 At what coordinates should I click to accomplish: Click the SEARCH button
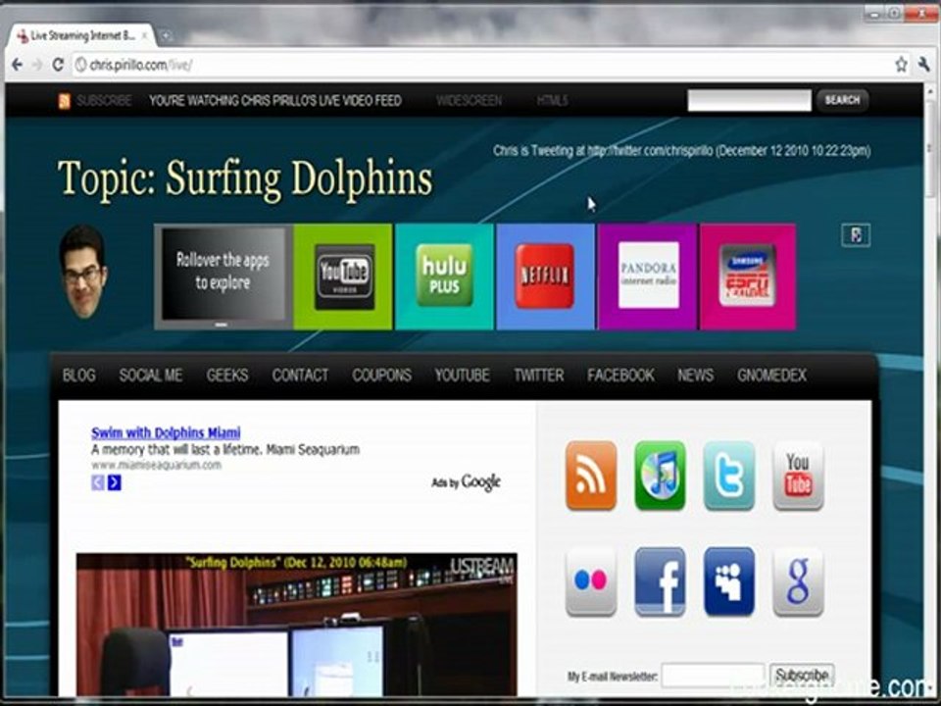842,100
